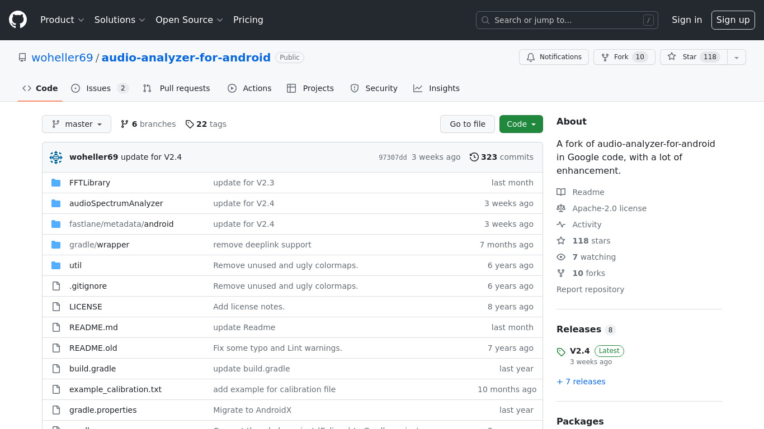Click the search magnifier icon
Image resolution: width=764 pixels, height=429 pixels.
point(485,20)
